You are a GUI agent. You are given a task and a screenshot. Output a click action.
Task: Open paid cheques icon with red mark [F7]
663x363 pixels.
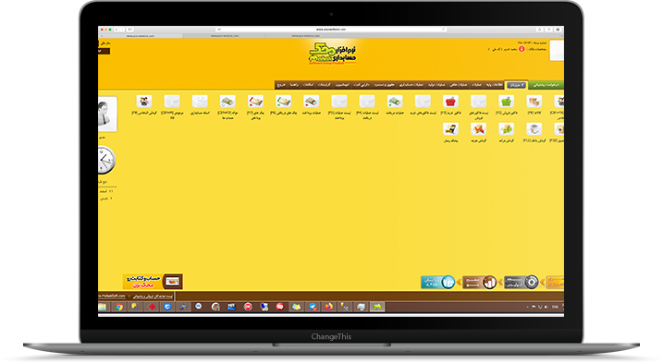pyautogui.click(x=255, y=102)
